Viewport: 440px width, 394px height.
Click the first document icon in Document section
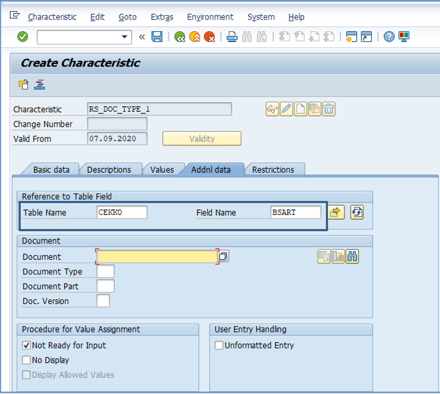pos(324,256)
